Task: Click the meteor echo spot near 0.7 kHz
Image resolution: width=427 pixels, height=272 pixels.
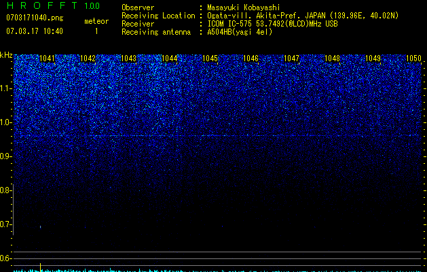Action: (x=41, y=226)
